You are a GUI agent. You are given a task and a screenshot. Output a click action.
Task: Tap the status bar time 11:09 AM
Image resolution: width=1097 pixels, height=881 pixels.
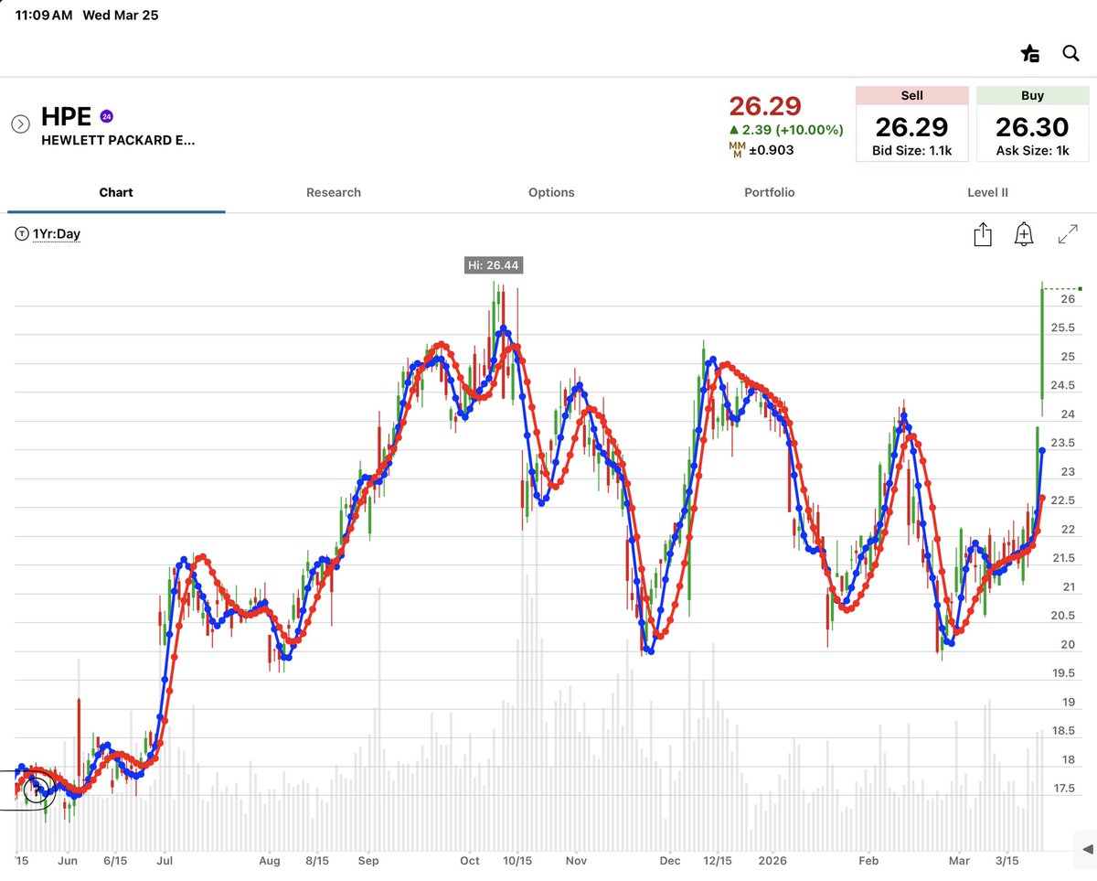click(x=43, y=16)
